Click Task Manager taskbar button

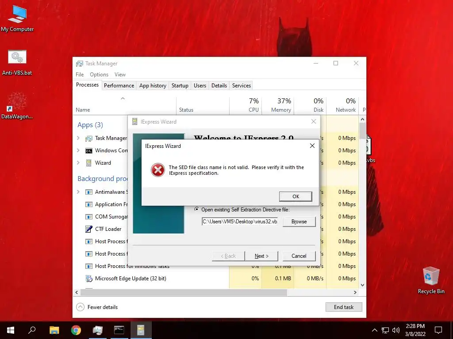point(98,330)
